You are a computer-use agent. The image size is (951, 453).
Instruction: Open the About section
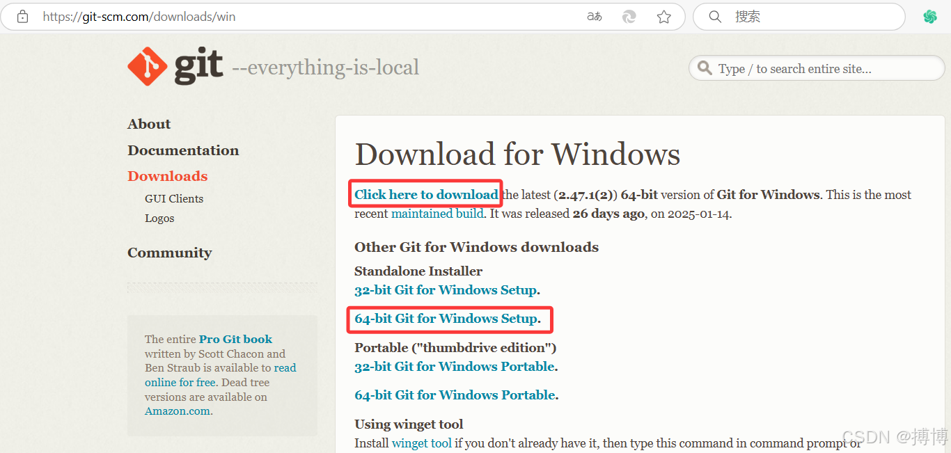[x=149, y=124]
